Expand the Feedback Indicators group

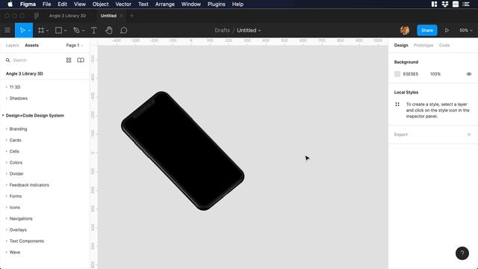pyautogui.click(x=7, y=185)
